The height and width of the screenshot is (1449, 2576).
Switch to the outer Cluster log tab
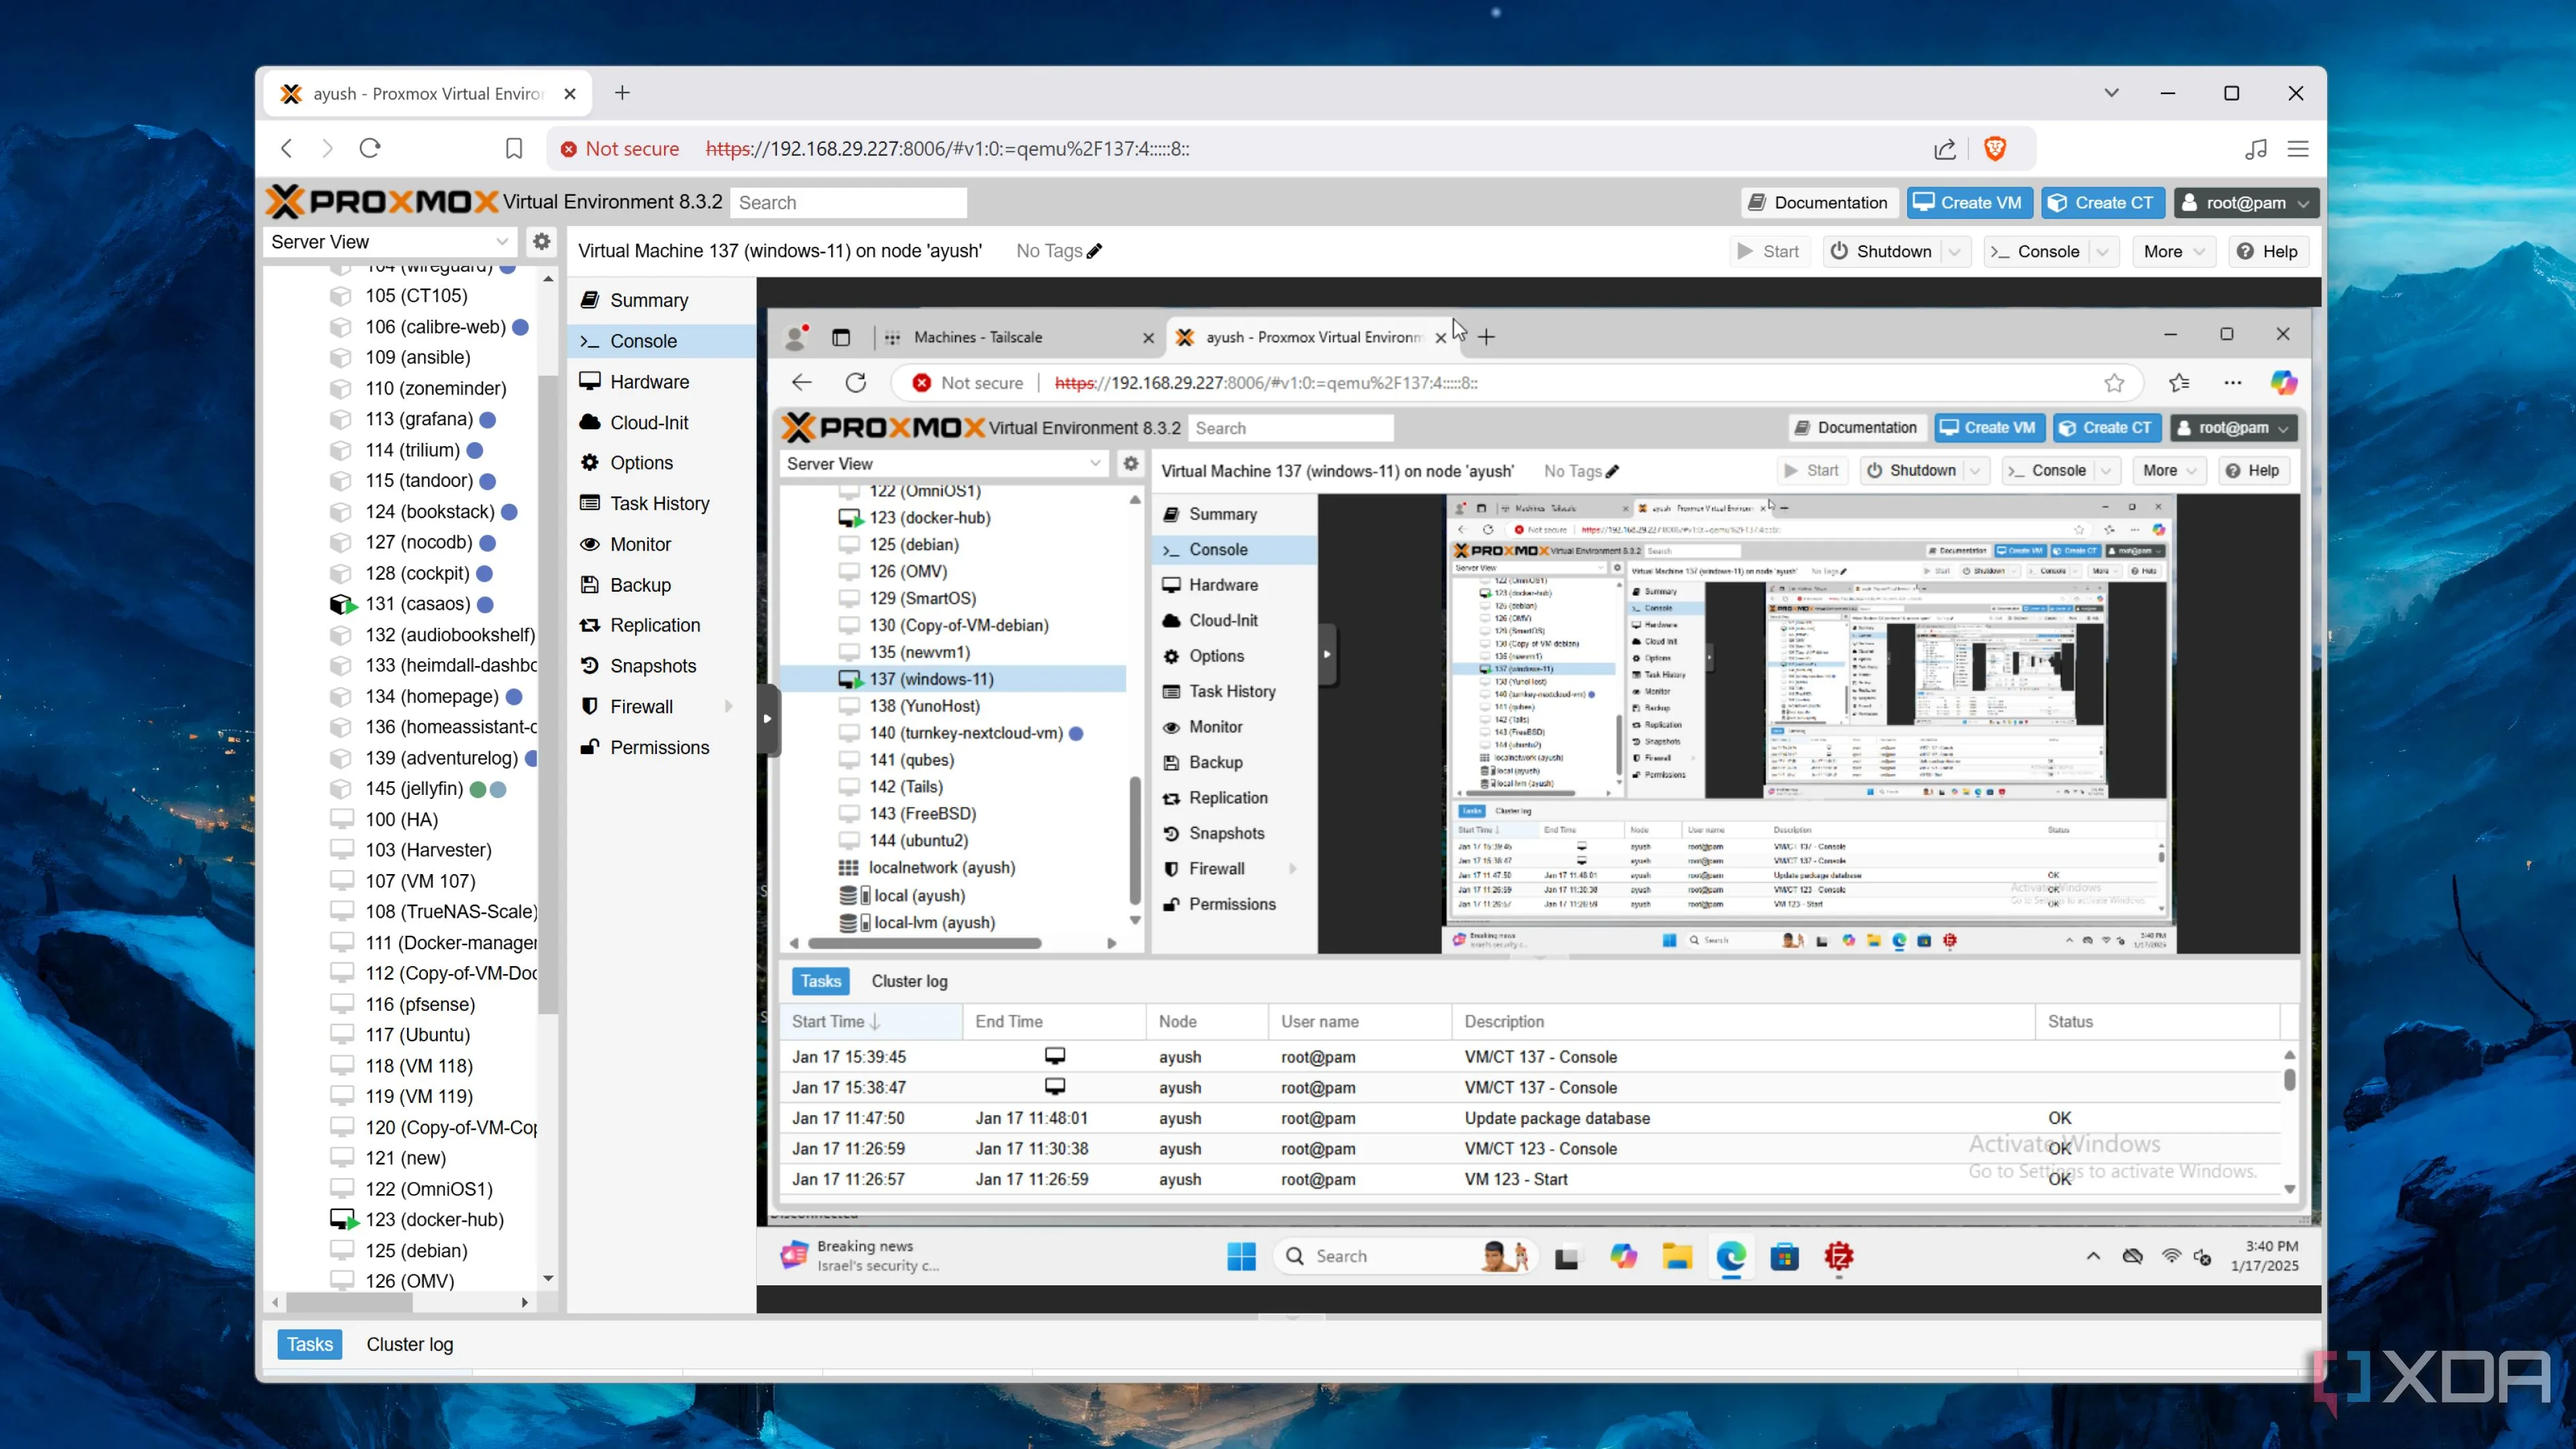(410, 1344)
